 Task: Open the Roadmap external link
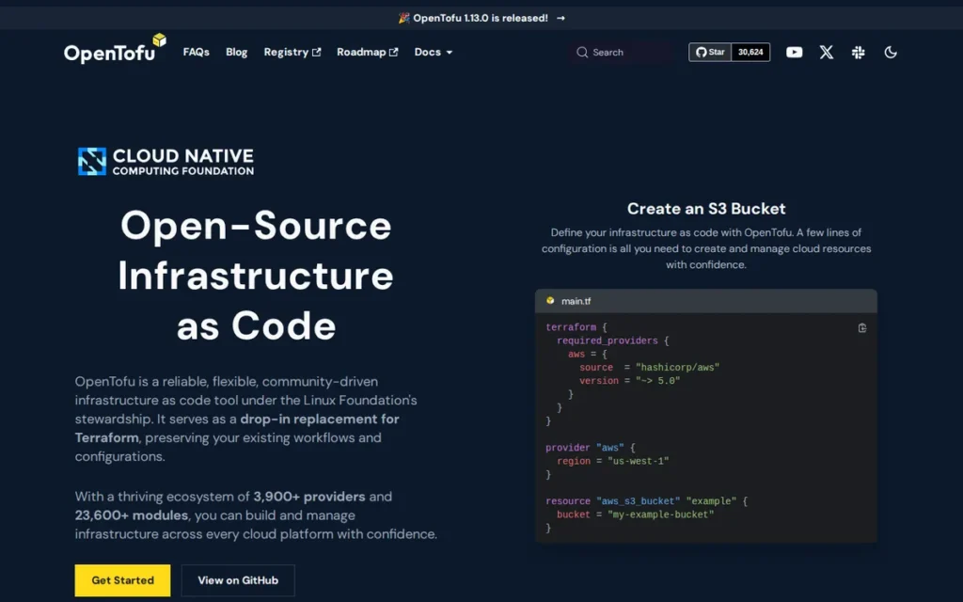(x=368, y=53)
